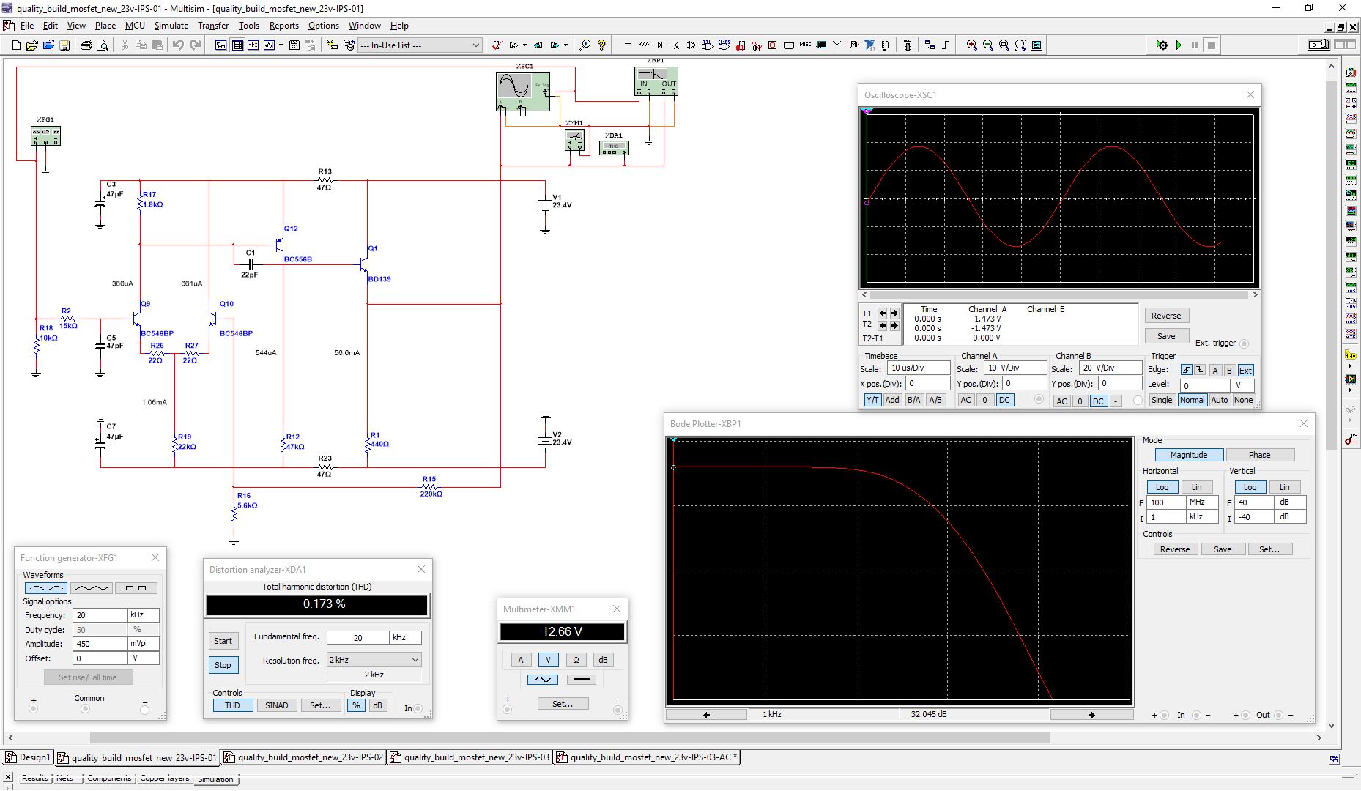Image resolution: width=1361 pixels, height=791 pixels.
Task: Click oscilloscope horizontal scrollbar
Action: click(x=1060, y=295)
